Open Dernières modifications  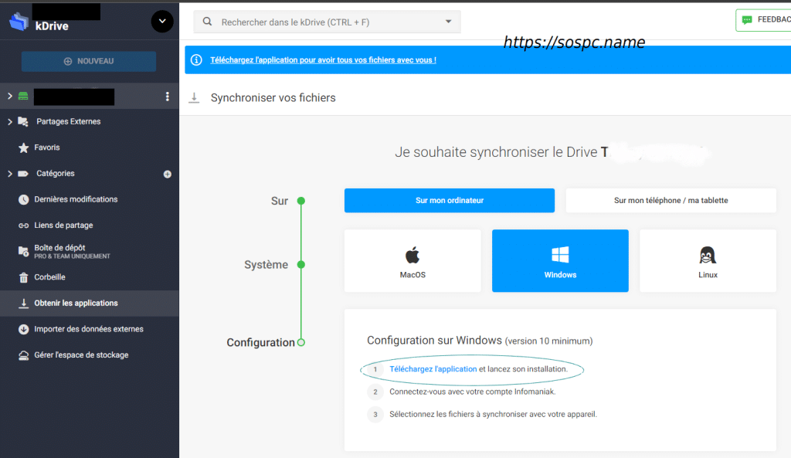(76, 199)
